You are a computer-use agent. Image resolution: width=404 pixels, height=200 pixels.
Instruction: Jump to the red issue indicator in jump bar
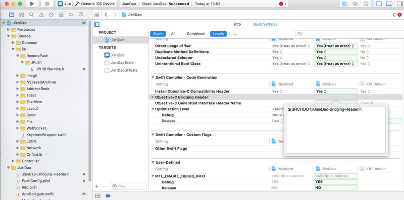399,15
